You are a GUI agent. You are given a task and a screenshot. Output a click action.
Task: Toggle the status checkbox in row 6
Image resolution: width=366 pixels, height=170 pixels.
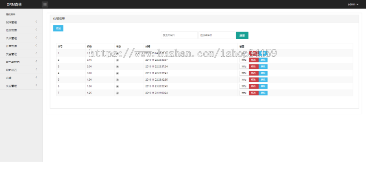(x=118, y=86)
